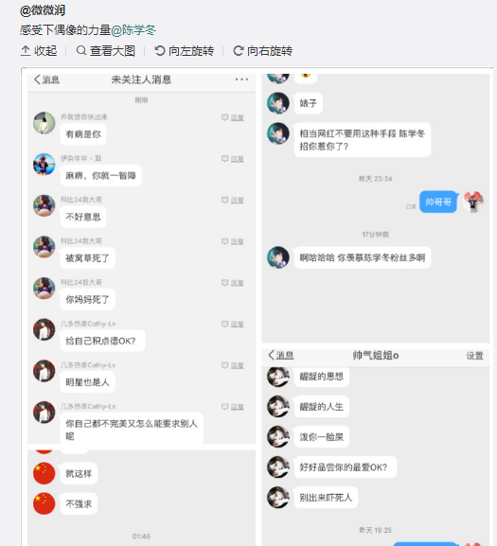This screenshot has width=497, height=546.
Task: Click avatar beside the 有病是你 message
Action: (x=44, y=123)
